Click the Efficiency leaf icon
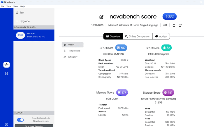The image size is (204, 127). point(65,57)
